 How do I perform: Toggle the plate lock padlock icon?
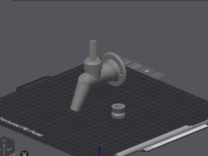pyautogui.click(x=146, y=70)
